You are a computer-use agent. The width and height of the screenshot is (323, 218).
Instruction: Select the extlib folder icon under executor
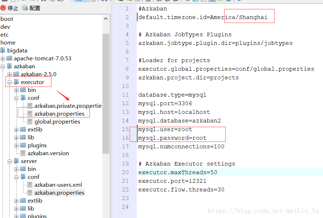pyautogui.click(x=23, y=129)
